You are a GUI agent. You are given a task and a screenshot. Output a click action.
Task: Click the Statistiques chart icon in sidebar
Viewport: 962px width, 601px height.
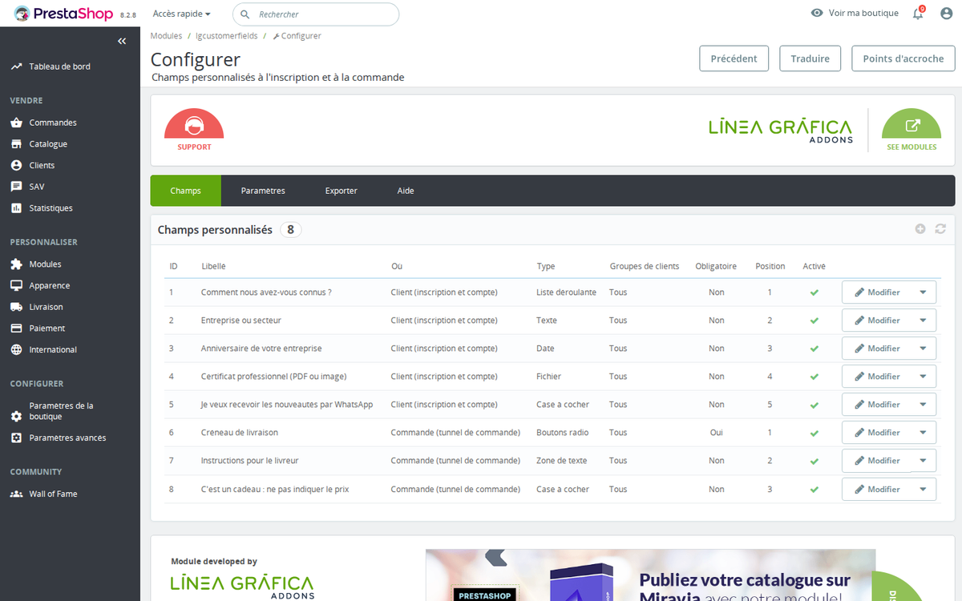click(16, 208)
